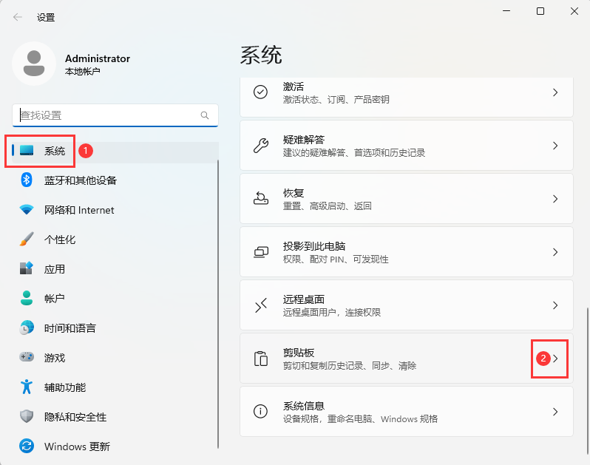Open 隐私和安全性 page
The image size is (590, 465).
pyautogui.click(x=115, y=417)
